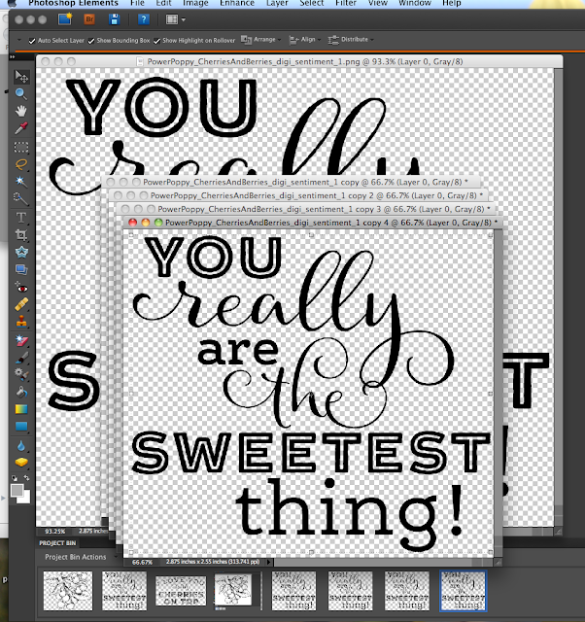The height and width of the screenshot is (622, 585).
Task: Select the Horizontal Type tool
Action: pyautogui.click(x=21, y=218)
